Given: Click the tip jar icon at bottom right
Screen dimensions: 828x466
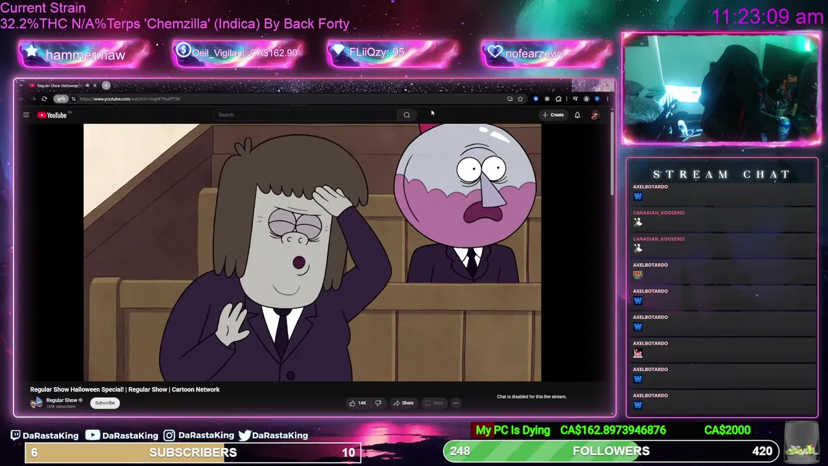Looking at the screenshot, I should point(801,441).
